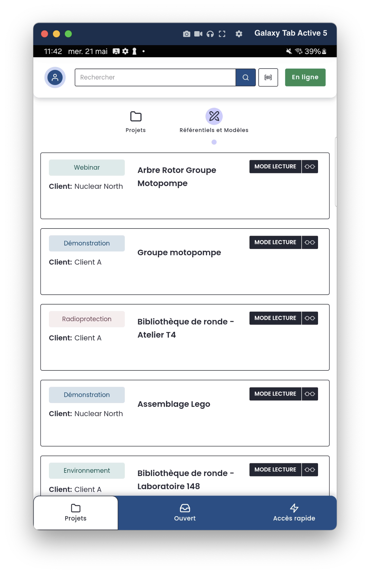The height and width of the screenshot is (574, 370).
Task: Click MODE LECTURE for Arbre Rotor Groupe Motopompe
Action: pos(275,167)
